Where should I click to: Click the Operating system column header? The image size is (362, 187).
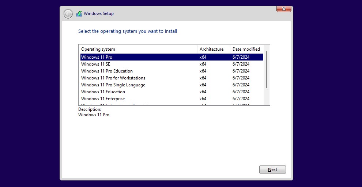(x=138, y=49)
